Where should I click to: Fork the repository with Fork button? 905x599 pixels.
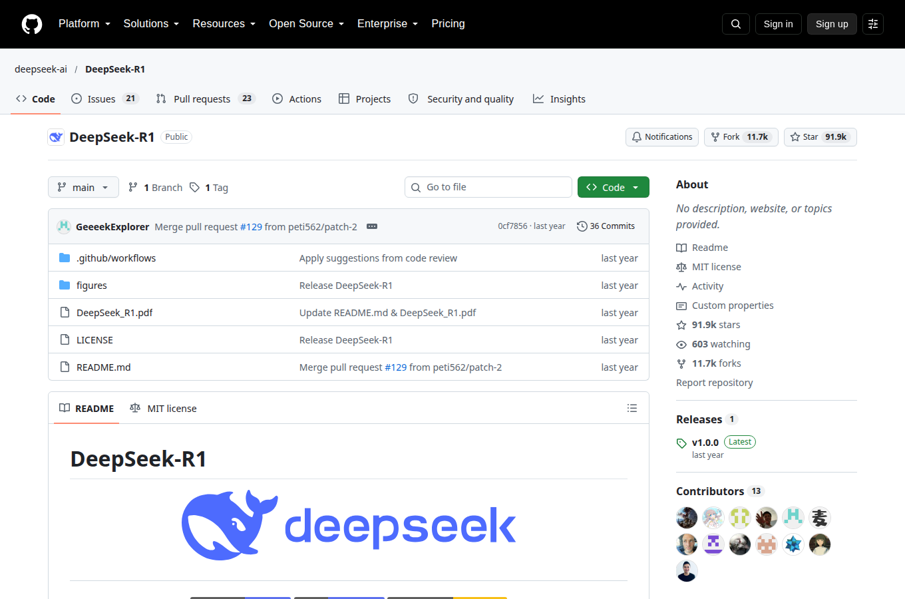741,137
